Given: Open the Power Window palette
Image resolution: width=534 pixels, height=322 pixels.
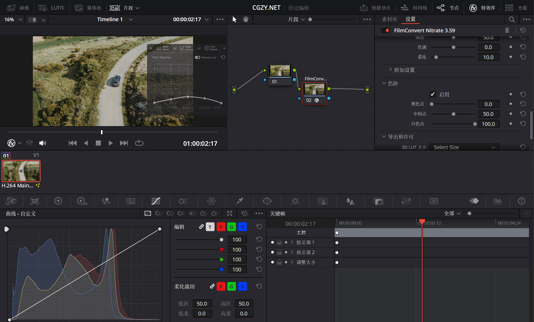Looking at the screenshot, I should (267, 201).
